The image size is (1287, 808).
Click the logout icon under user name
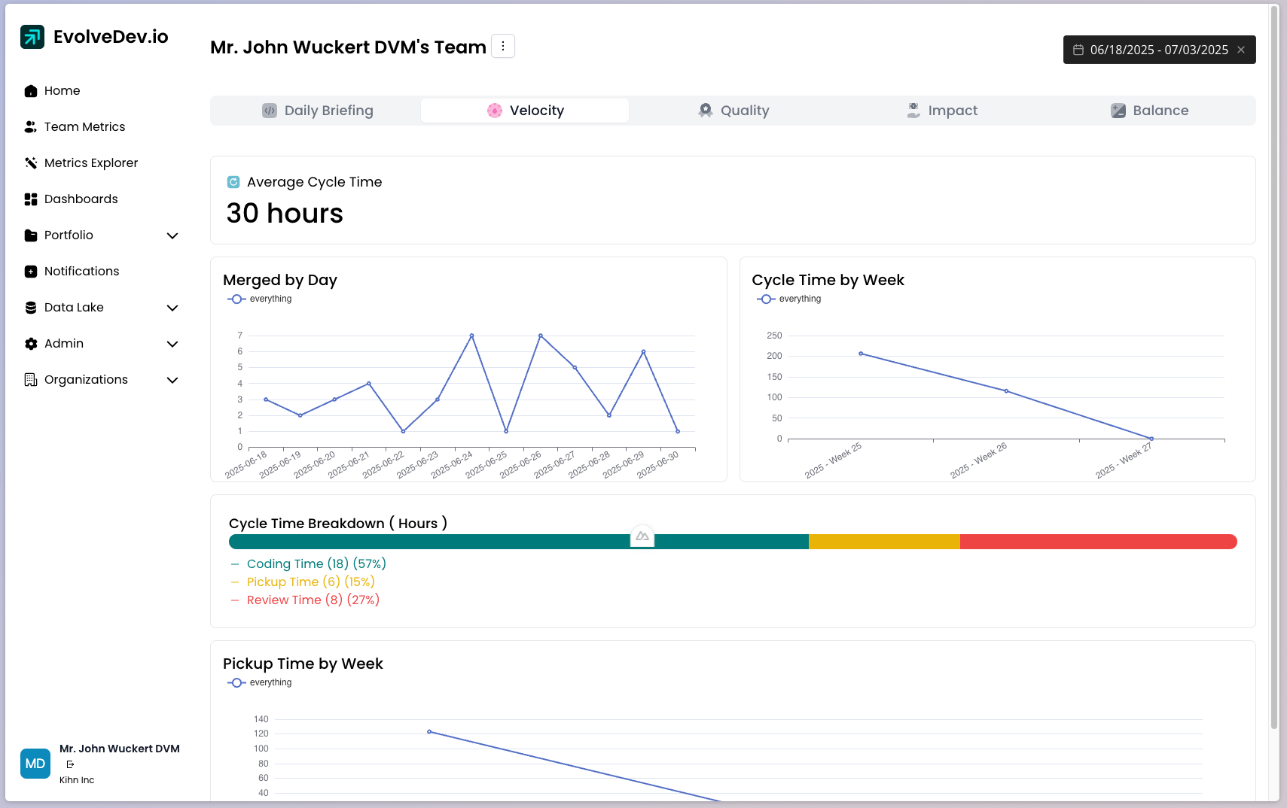coord(70,764)
